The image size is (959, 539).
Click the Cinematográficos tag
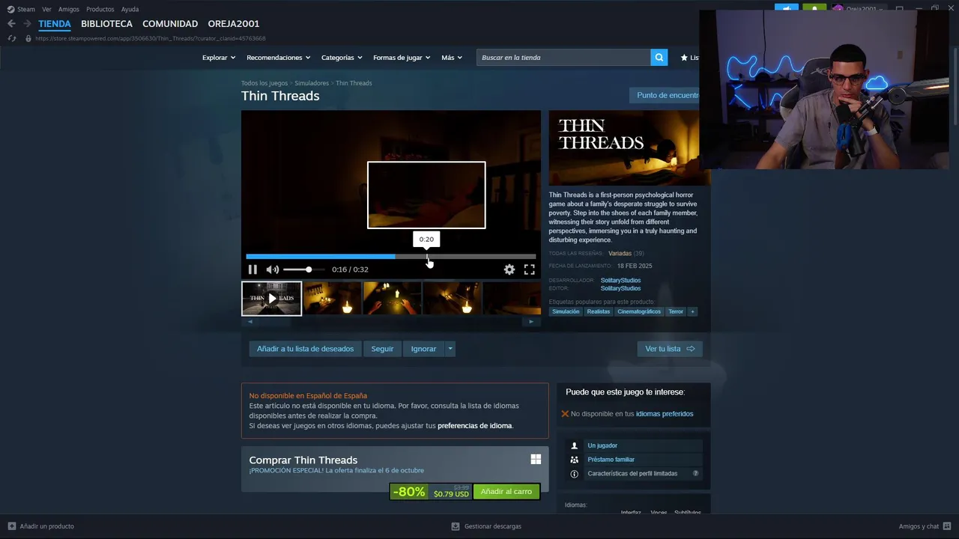click(639, 311)
